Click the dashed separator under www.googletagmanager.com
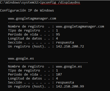Image resolution: width=110 pixels, height=91 pixels. [48, 22]
